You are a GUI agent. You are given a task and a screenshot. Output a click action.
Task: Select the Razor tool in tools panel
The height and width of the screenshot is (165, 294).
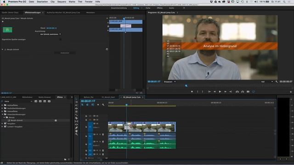(x=76, y=118)
